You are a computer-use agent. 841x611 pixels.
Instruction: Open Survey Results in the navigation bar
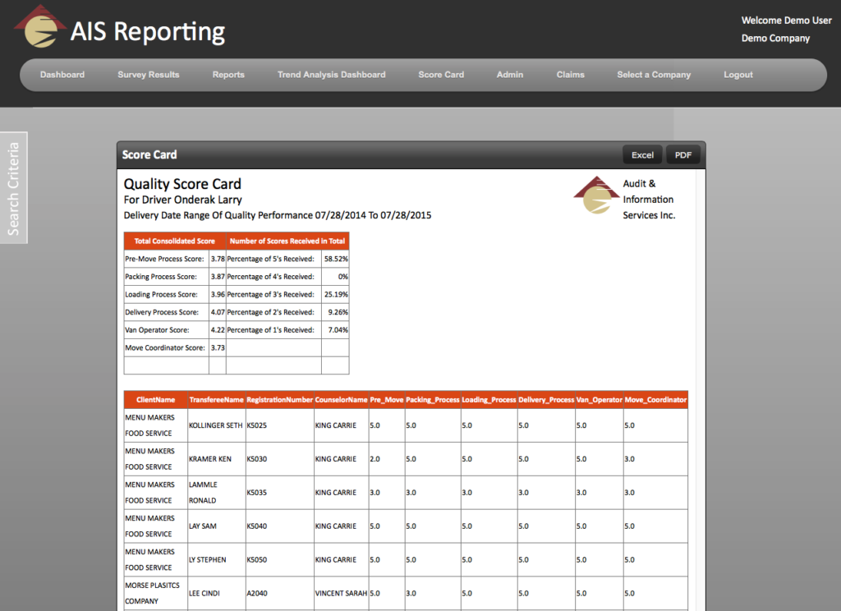click(x=149, y=75)
